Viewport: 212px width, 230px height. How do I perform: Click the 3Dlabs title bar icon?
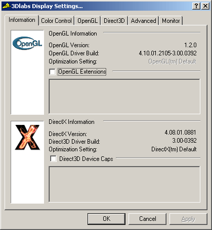tap(6, 6)
